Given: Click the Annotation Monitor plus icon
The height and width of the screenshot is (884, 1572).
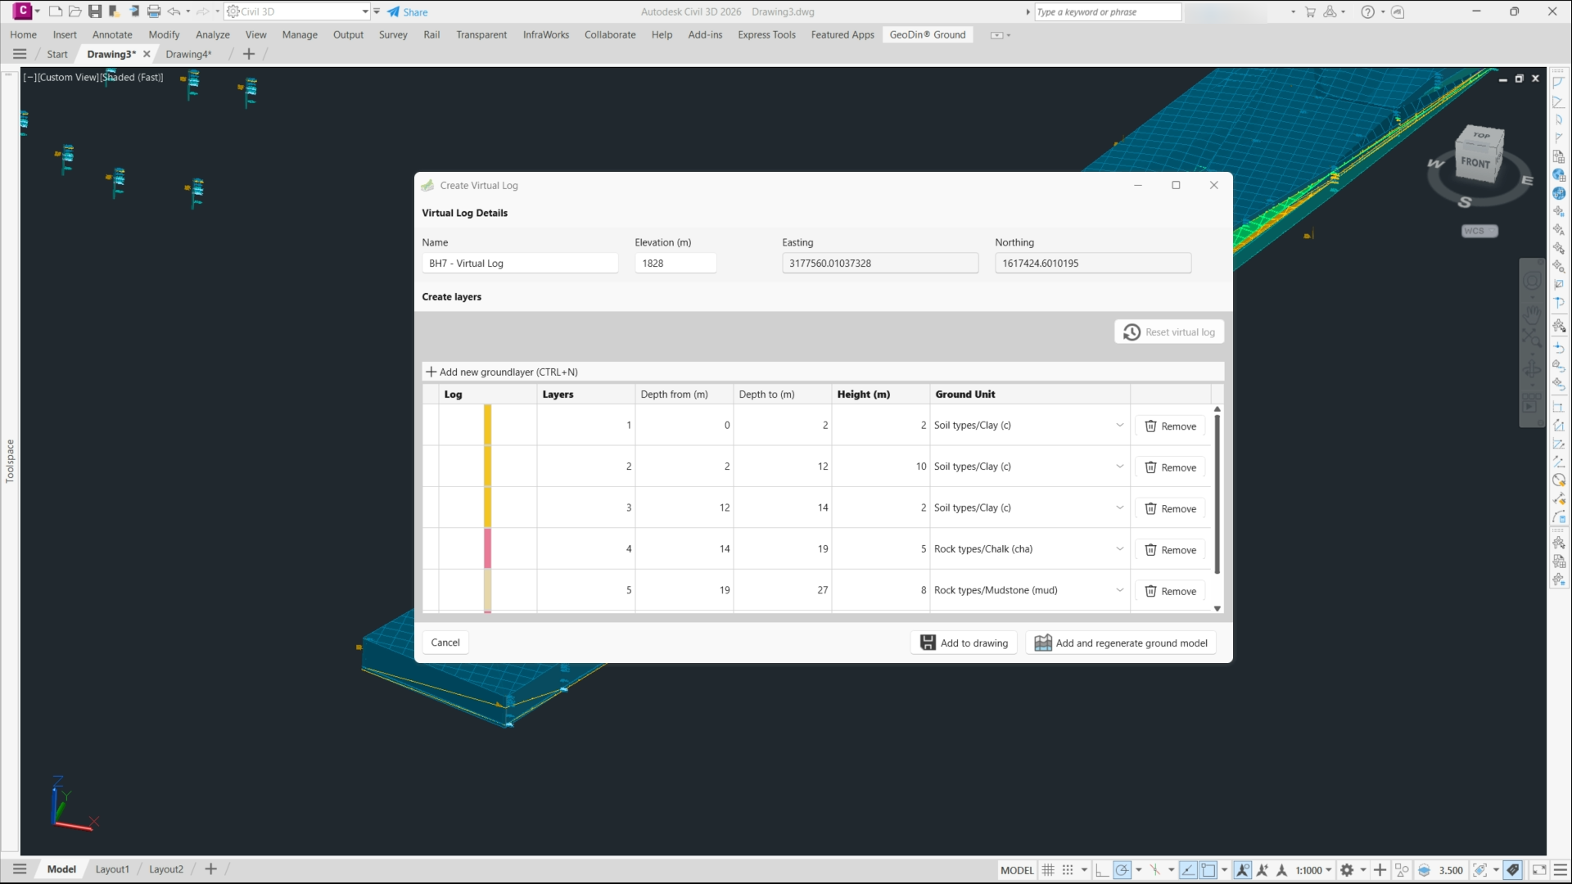Looking at the screenshot, I should [1380, 870].
